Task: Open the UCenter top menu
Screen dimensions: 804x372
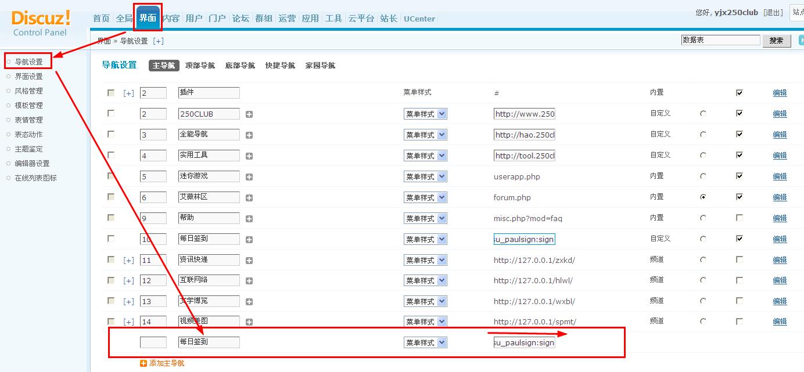Action: coord(419,19)
